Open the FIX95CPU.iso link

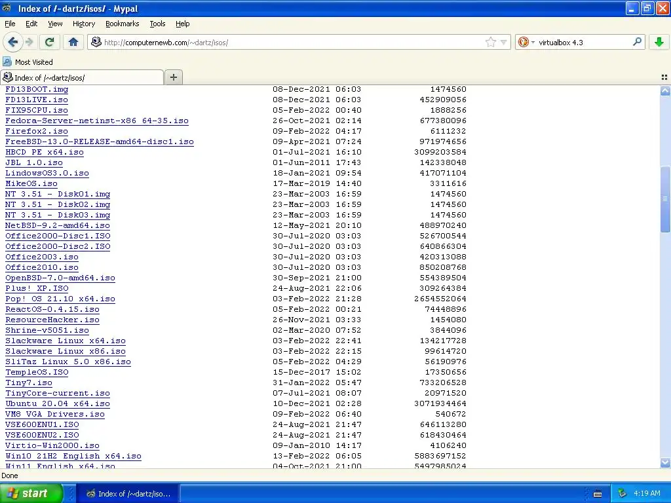pos(37,110)
